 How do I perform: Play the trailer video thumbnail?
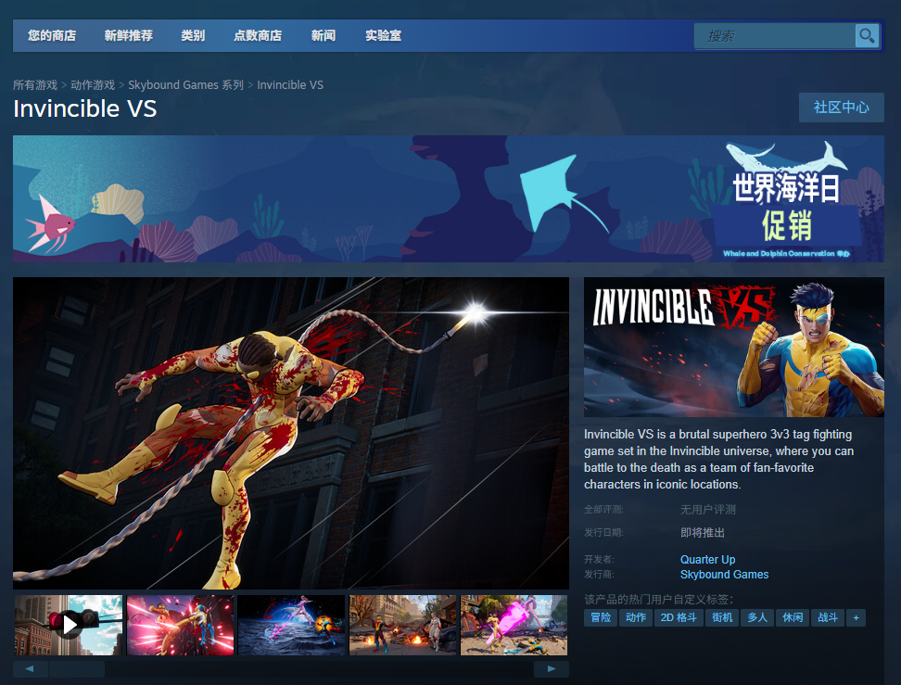point(69,625)
